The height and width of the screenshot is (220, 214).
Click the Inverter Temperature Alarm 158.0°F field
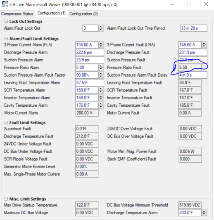86,98
